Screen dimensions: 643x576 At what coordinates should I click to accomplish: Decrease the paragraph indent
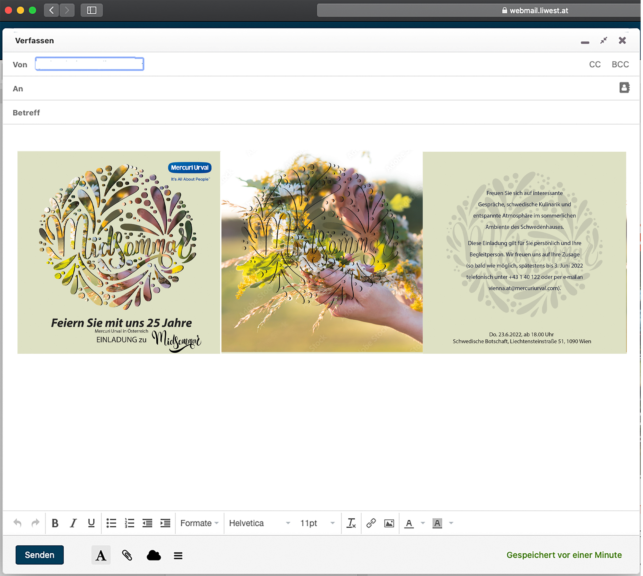click(x=148, y=523)
